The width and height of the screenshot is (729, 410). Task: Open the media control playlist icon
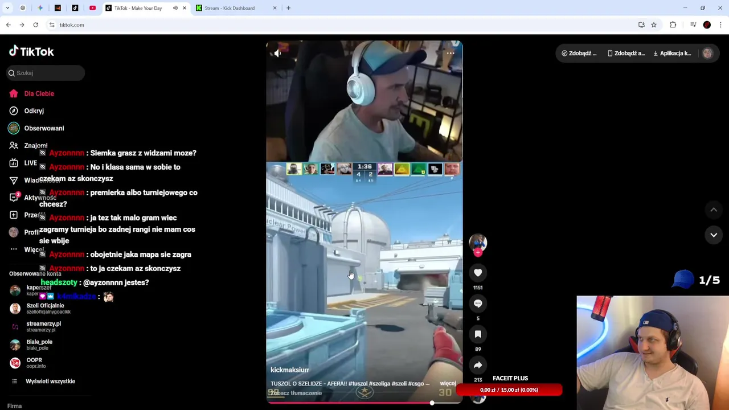click(x=693, y=24)
